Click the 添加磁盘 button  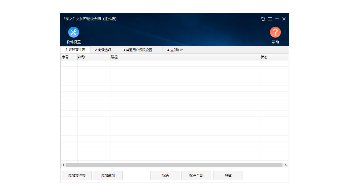coord(108,176)
